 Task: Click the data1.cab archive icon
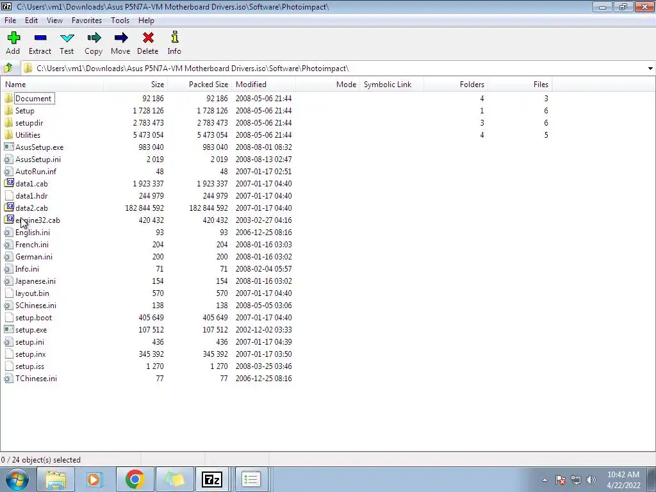pyautogui.click(x=9, y=183)
